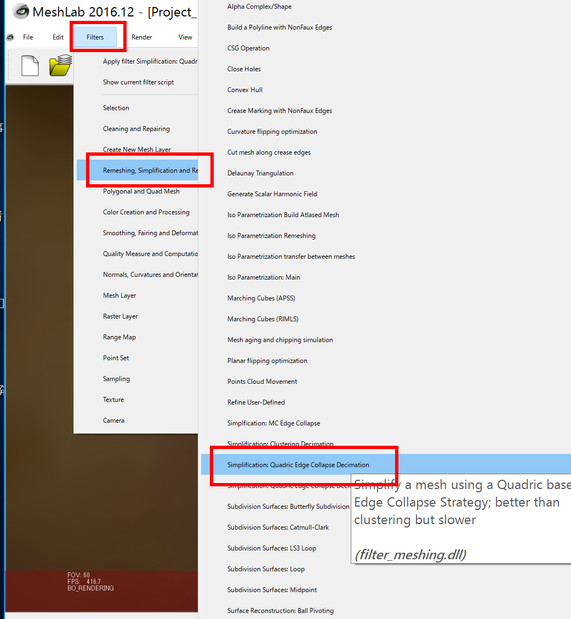Click the small eye icon beside File menu
Image resolution: width=571 pixels, height=619 pixels.
[x=10, y=37]
